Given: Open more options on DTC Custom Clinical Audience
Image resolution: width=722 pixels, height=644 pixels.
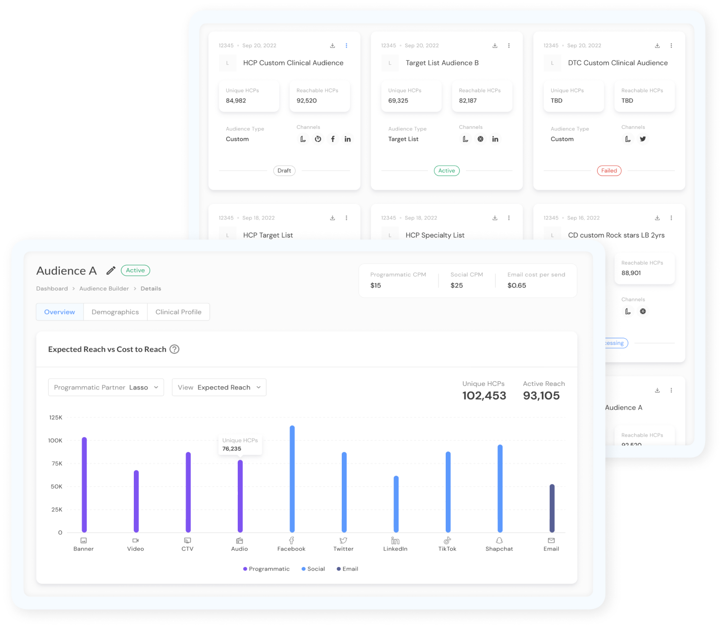Looking at the screenshot, I should (671, 46).
